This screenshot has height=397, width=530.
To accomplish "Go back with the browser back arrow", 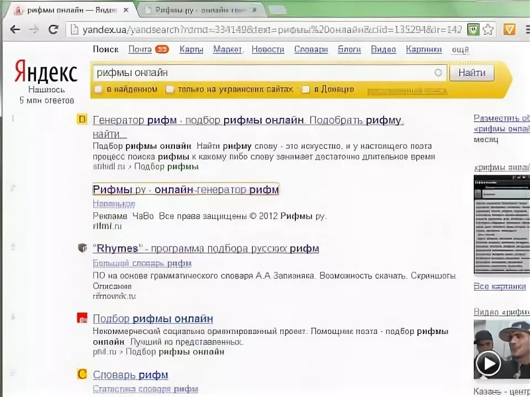I will click(15, 30).
